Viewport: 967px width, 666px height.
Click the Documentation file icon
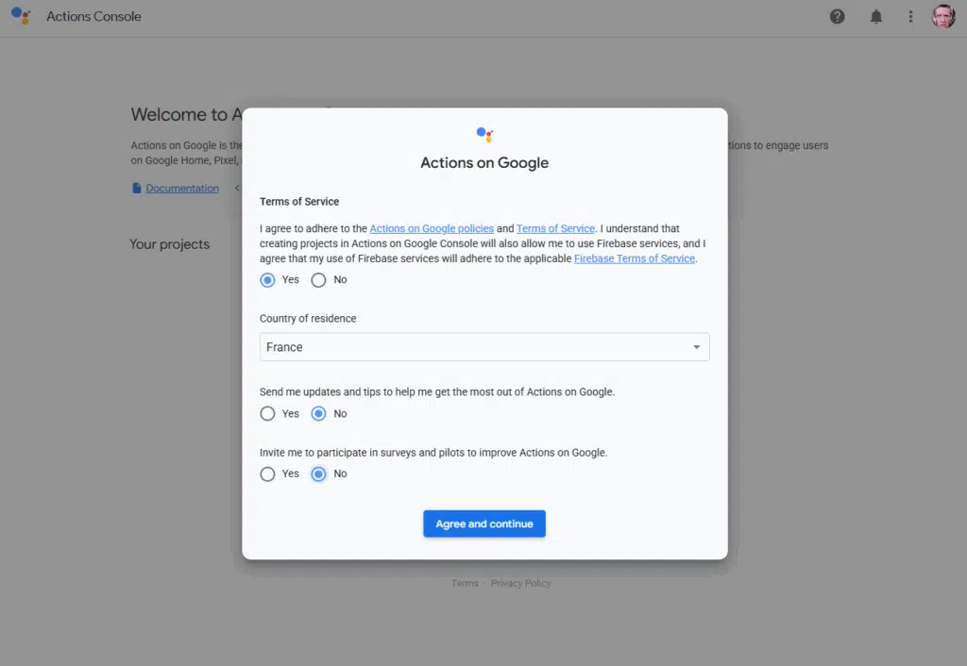pyautogui.click(x=137, y=189)
